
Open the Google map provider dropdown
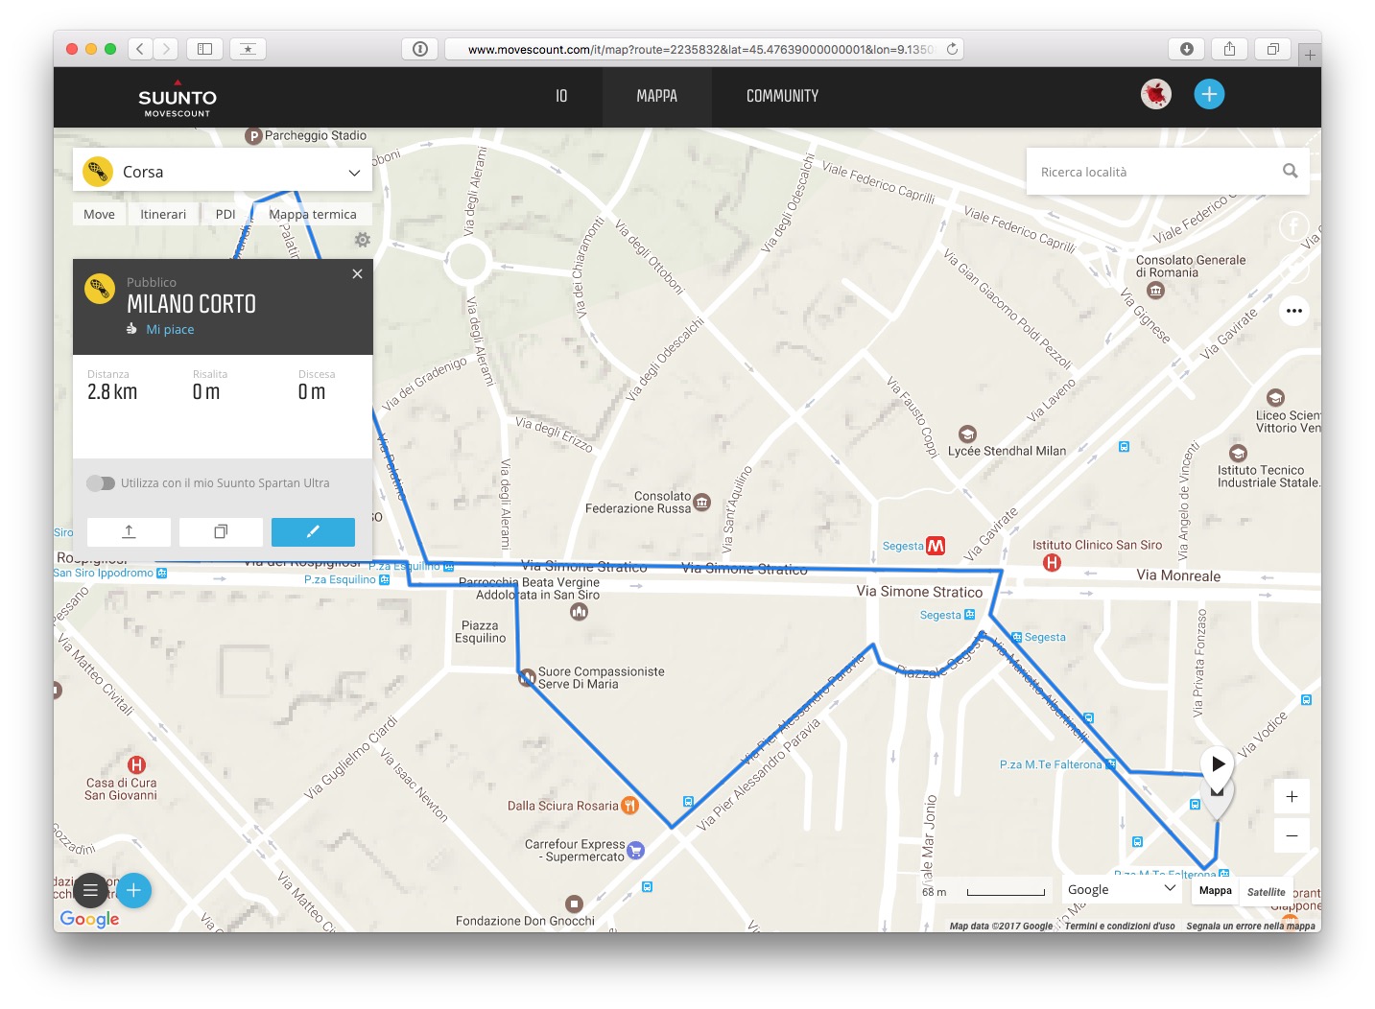pos(1122,889)
